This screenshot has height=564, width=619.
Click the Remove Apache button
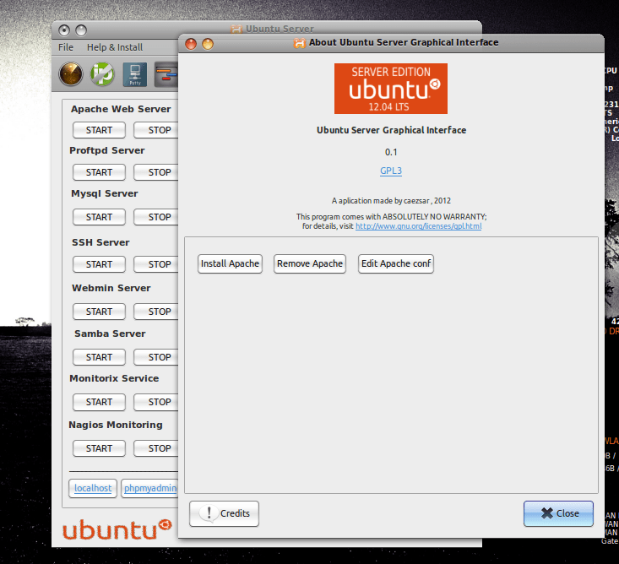pyautogui.click(x=310, y=263)
